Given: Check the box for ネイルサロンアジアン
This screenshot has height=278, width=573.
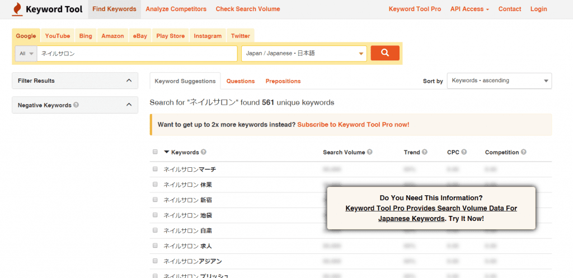Looking at the screenshot, I should [155, 261].
